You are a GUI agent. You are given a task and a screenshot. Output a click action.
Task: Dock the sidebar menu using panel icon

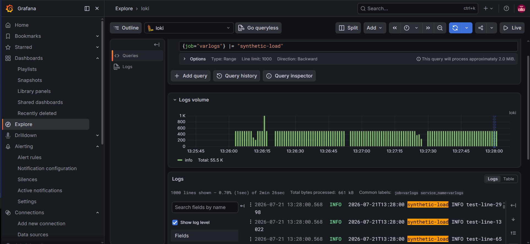point(87,9)
